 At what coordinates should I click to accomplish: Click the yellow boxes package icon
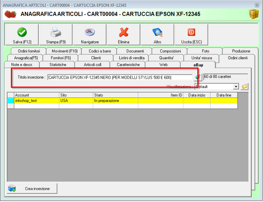click(254, 14)
